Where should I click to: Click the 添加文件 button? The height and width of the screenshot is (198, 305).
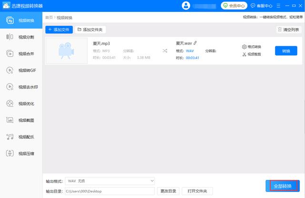59,30
